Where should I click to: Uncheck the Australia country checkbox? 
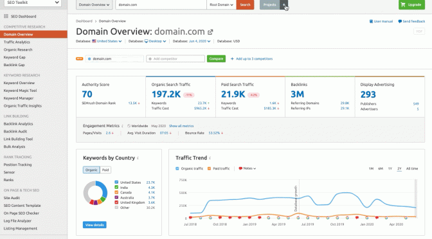pos(116,197)
